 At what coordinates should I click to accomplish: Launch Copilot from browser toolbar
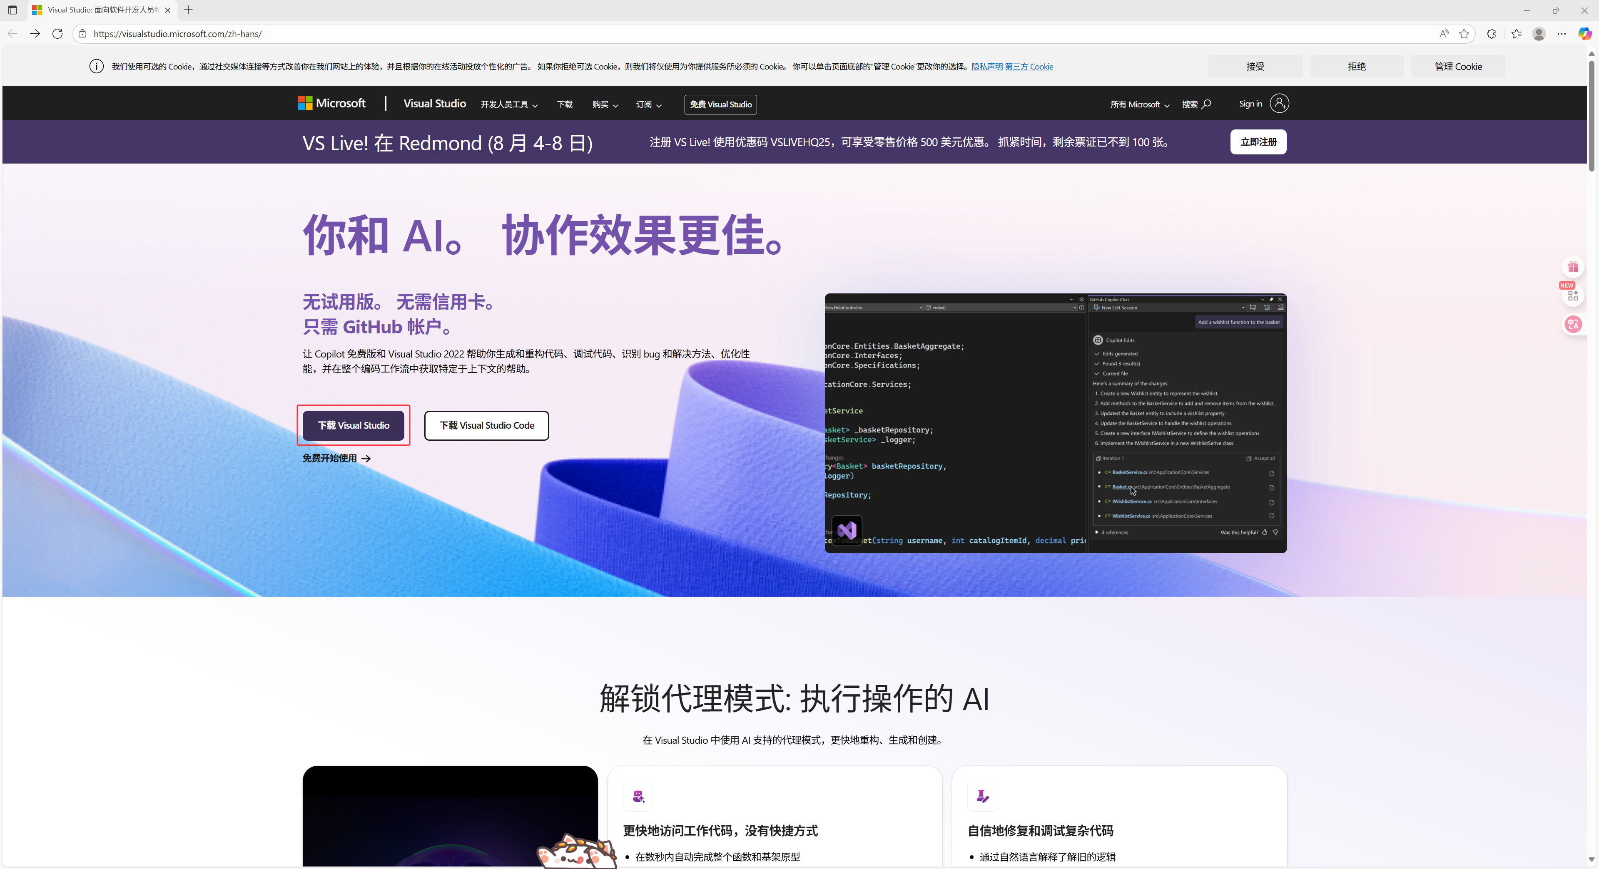click(x=1585, y=33)
